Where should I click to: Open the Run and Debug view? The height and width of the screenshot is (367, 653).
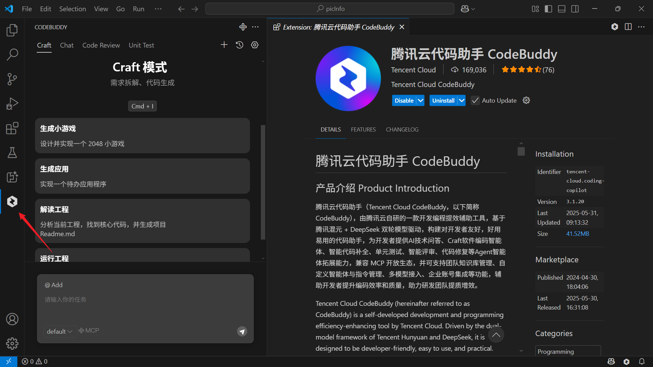pos(12,104)
